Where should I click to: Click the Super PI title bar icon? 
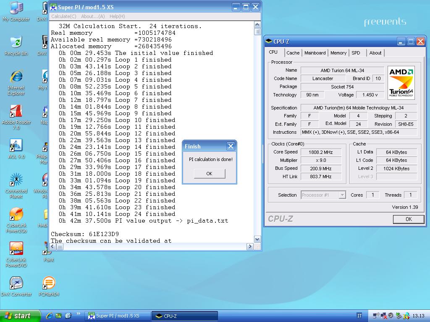[x=53, y=7]
